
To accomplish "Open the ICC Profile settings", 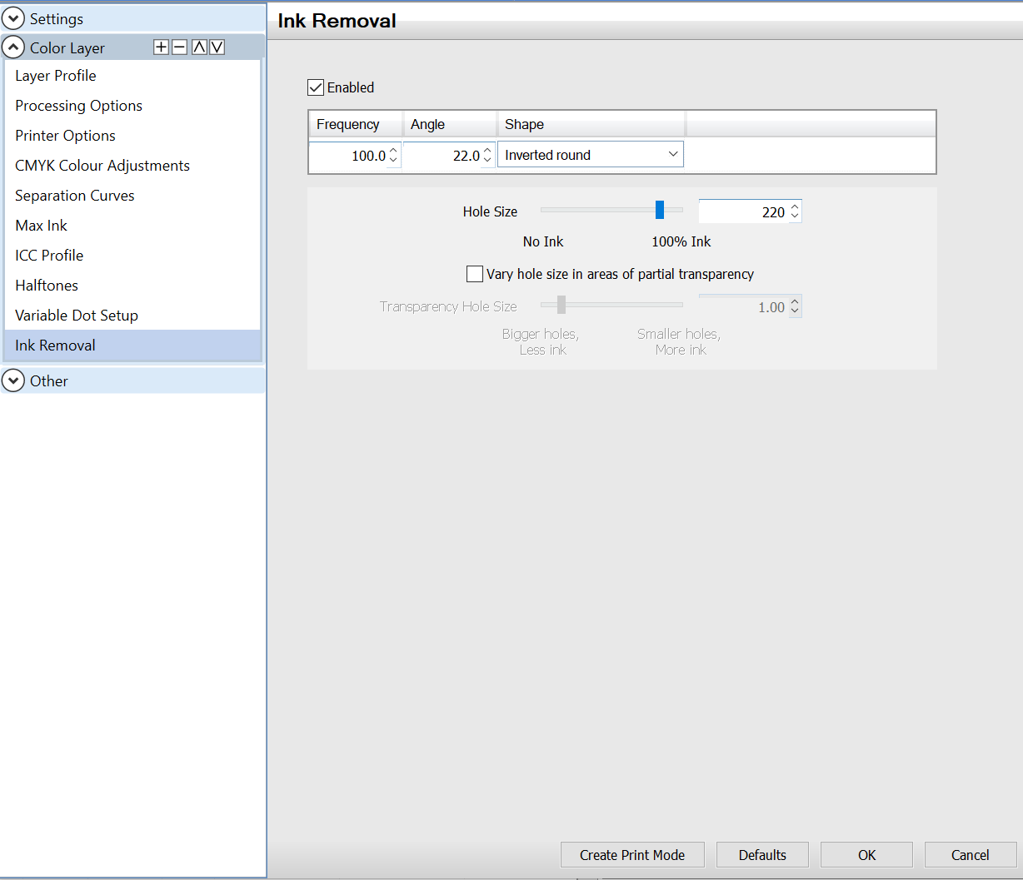I will click(132, 256).
